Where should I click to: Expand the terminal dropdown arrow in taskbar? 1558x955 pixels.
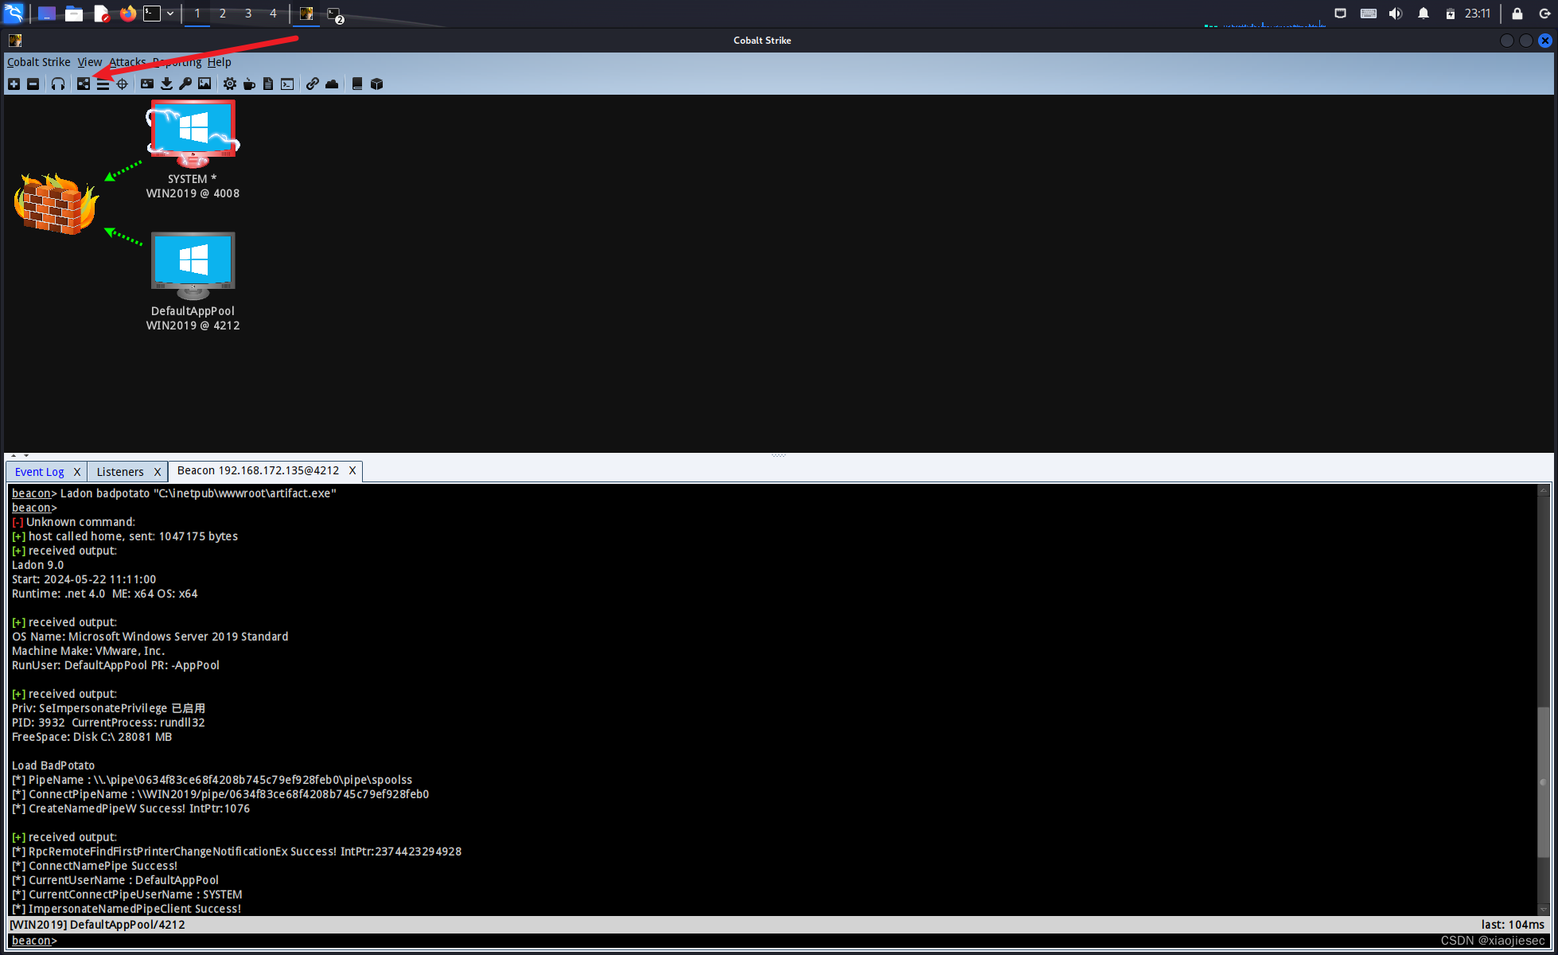click(x=170, y=14)
